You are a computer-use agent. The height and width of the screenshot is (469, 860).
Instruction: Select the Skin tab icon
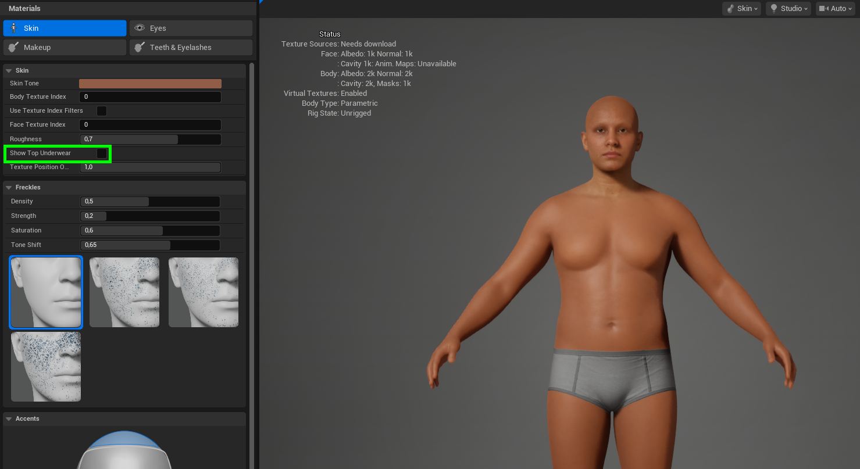pyautogui.click(x=14, y=28)
